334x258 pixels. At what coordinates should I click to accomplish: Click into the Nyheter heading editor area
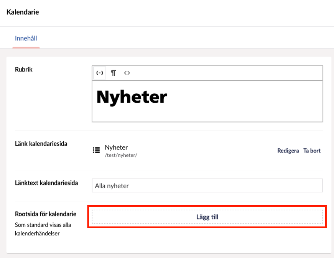point(207,101)
